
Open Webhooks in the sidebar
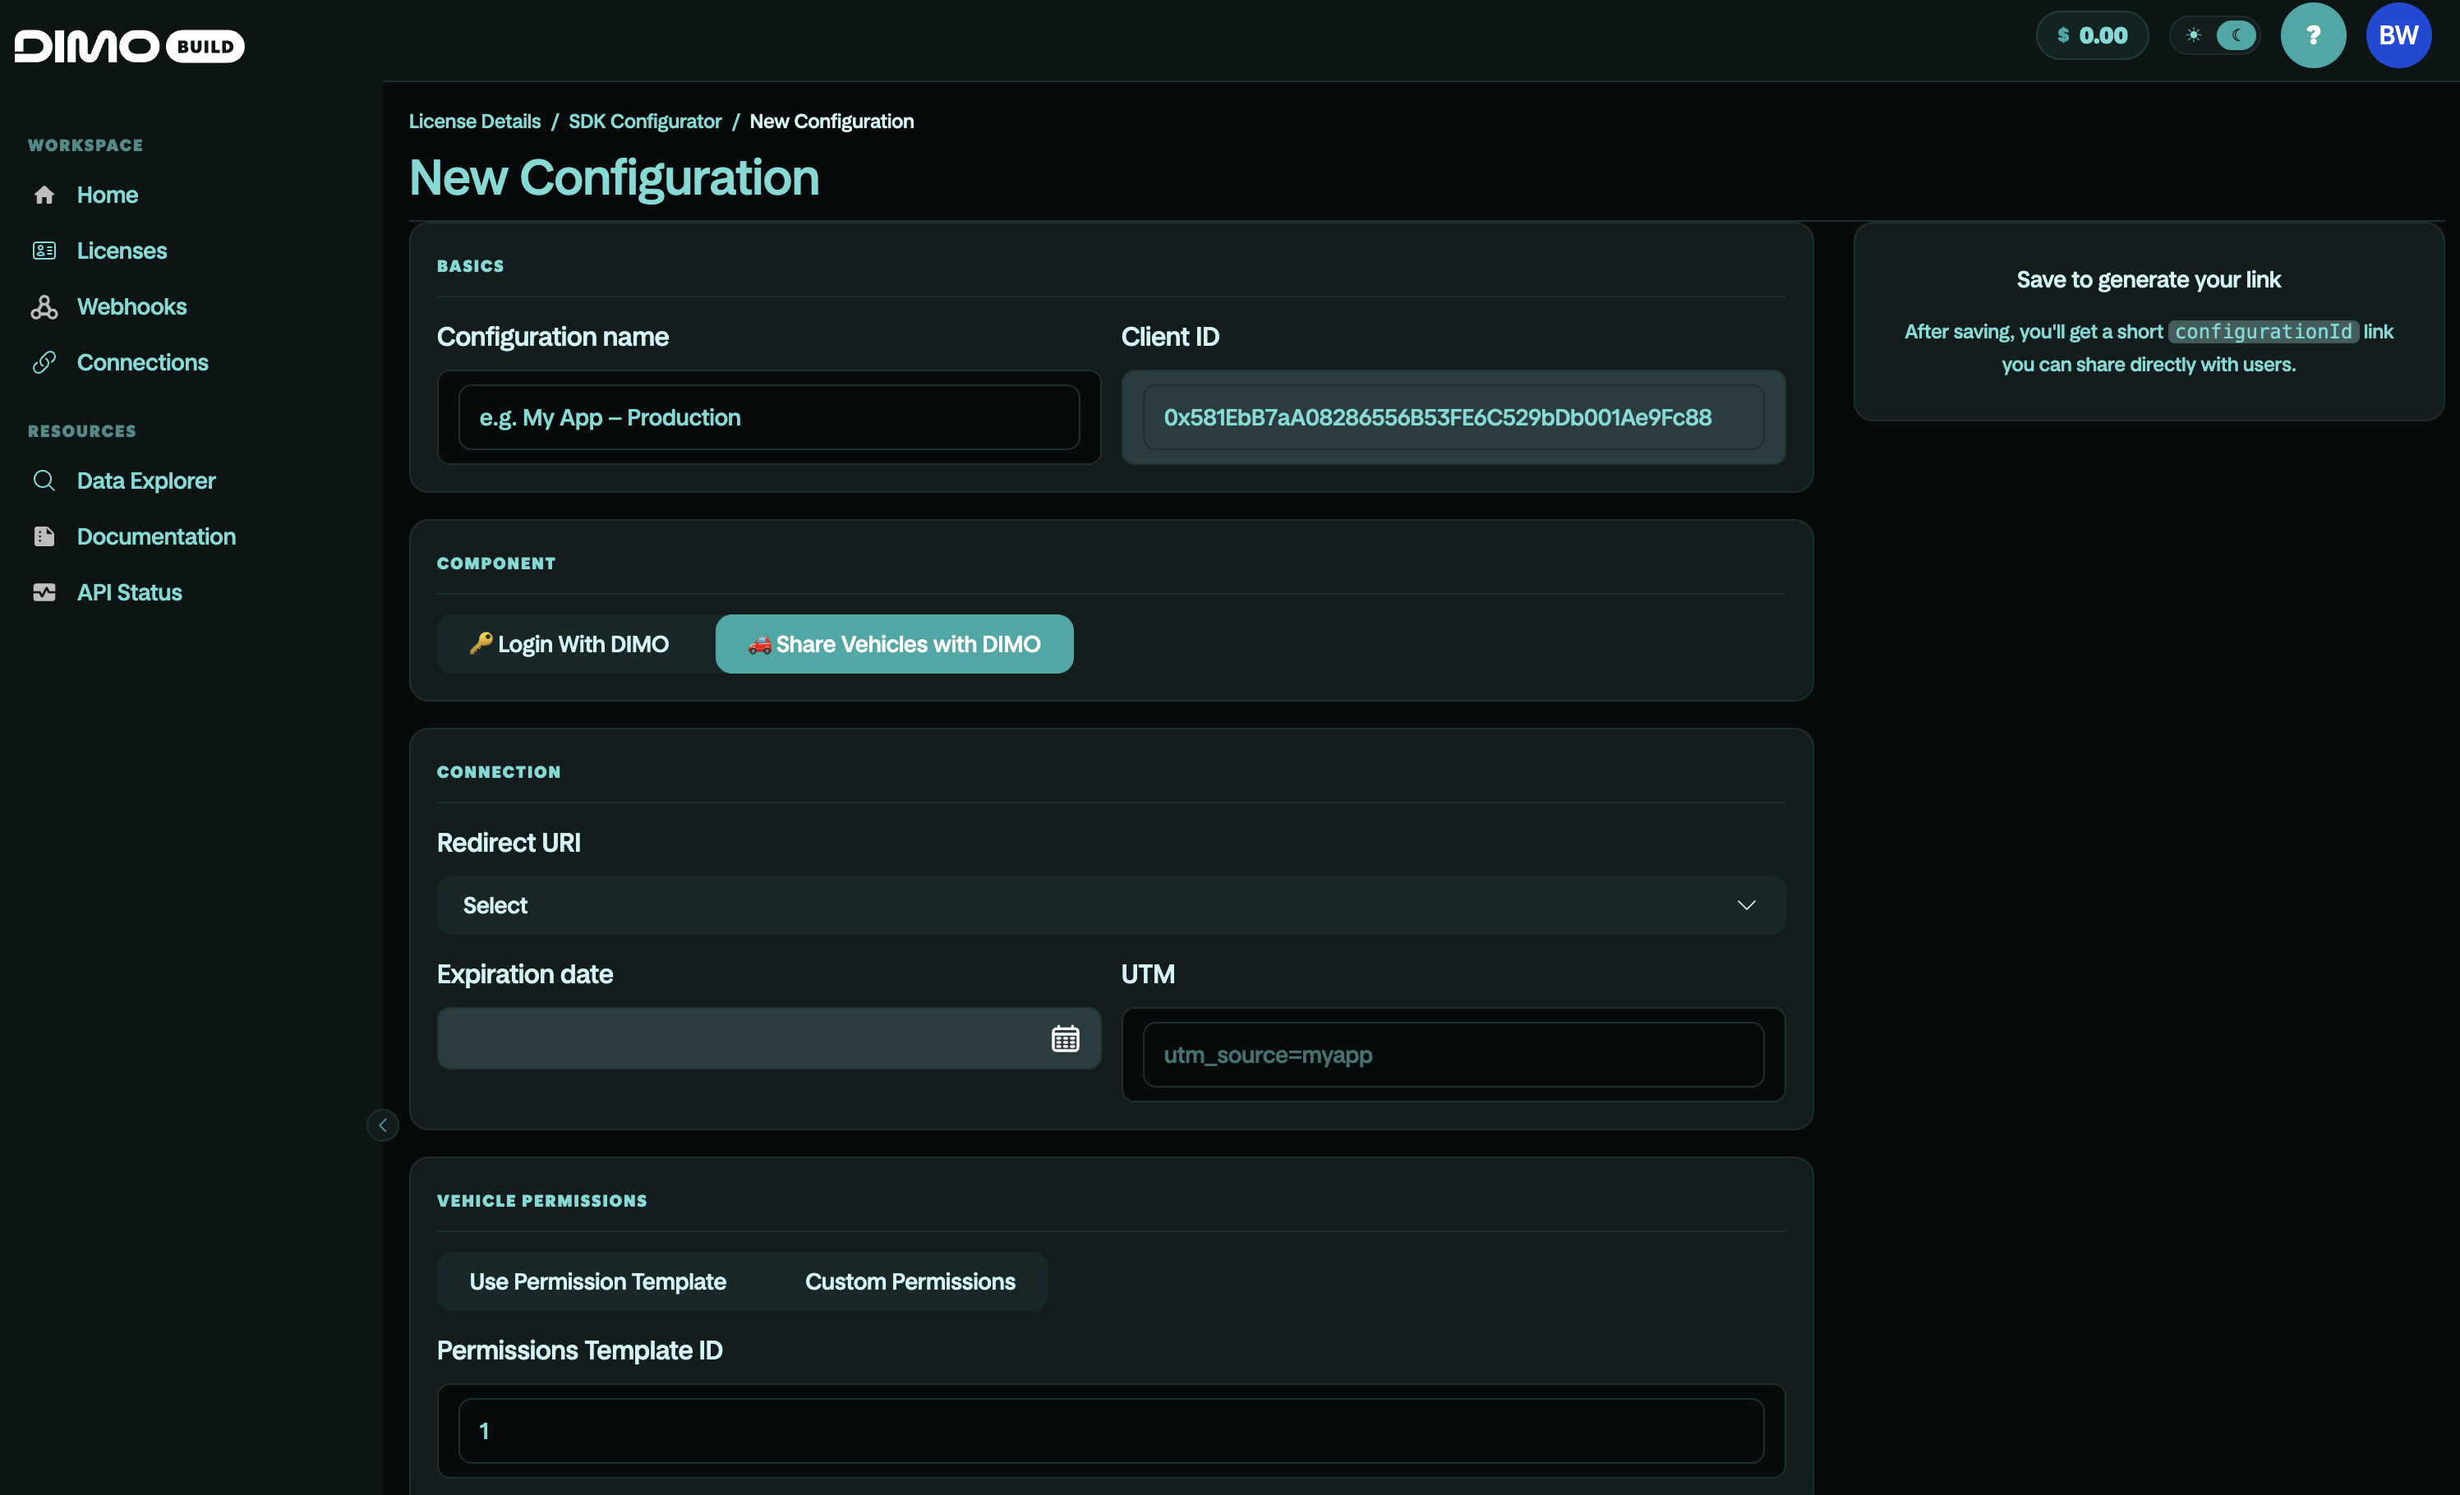pos(131,306)
